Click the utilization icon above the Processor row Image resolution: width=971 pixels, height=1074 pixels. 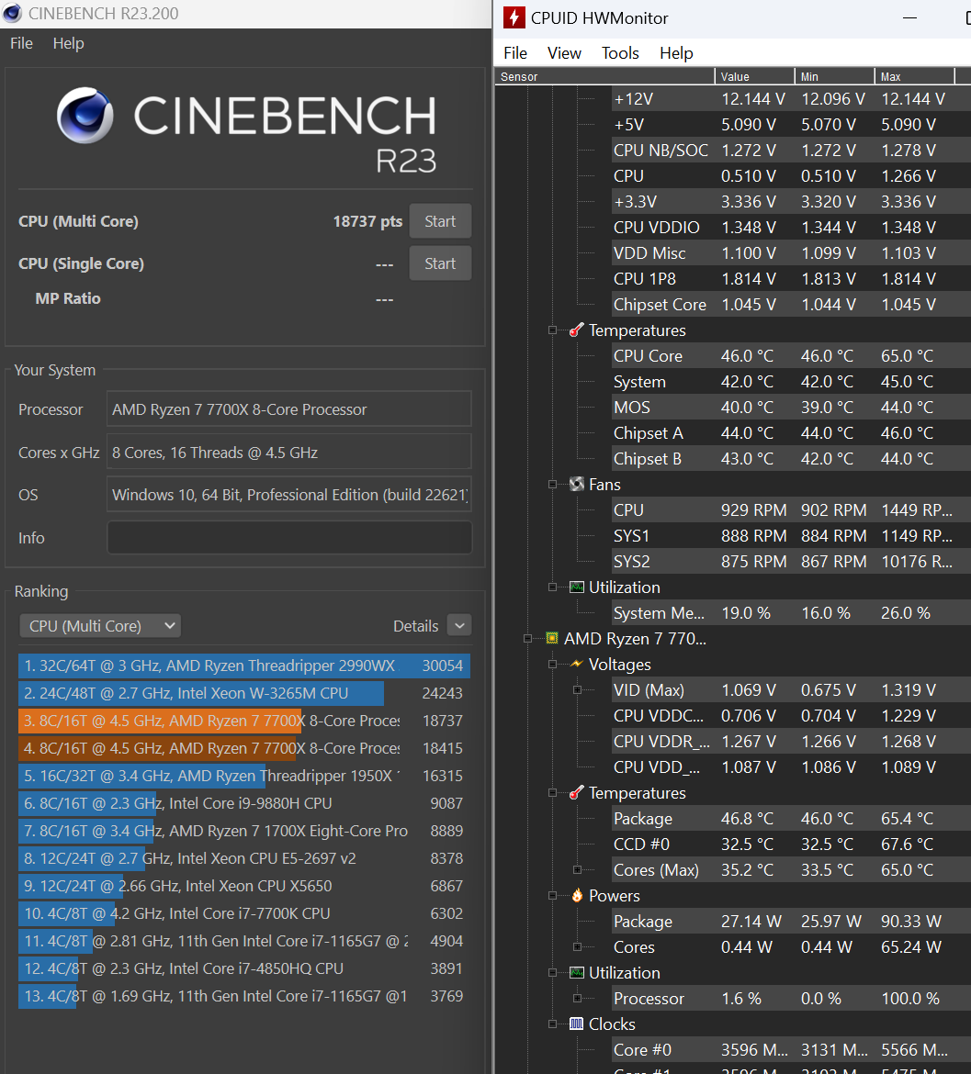coord(577,973)
